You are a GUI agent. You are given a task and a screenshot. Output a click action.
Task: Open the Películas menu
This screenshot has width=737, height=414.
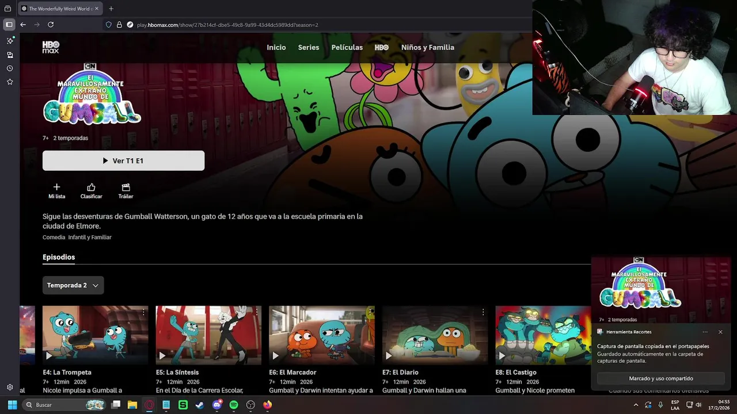[x=347, y=47]
